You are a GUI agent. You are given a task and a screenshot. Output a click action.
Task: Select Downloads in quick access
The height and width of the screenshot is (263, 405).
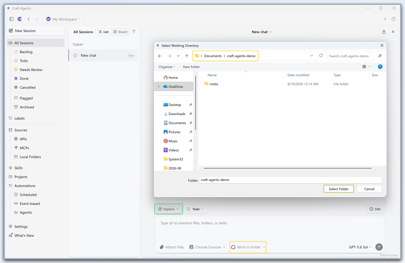(x=174, y=114)
